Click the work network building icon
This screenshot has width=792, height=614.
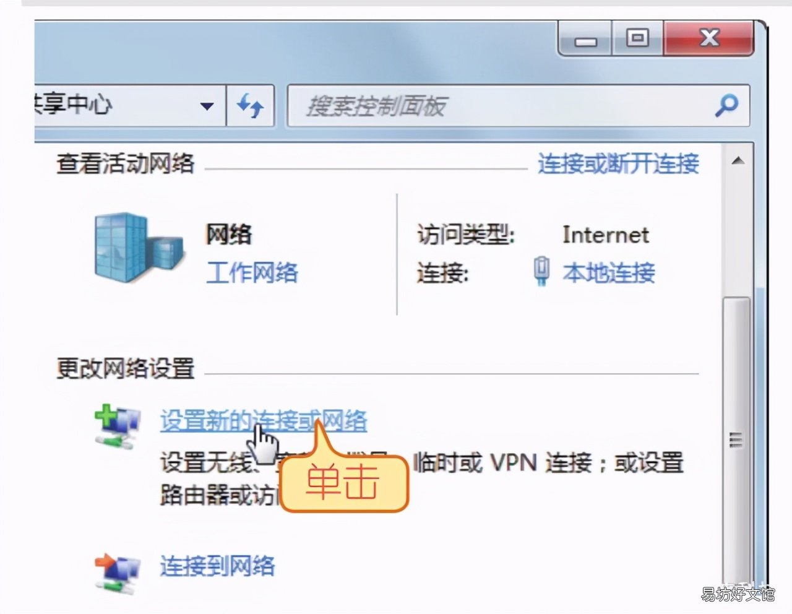click(x=139, y=248)
